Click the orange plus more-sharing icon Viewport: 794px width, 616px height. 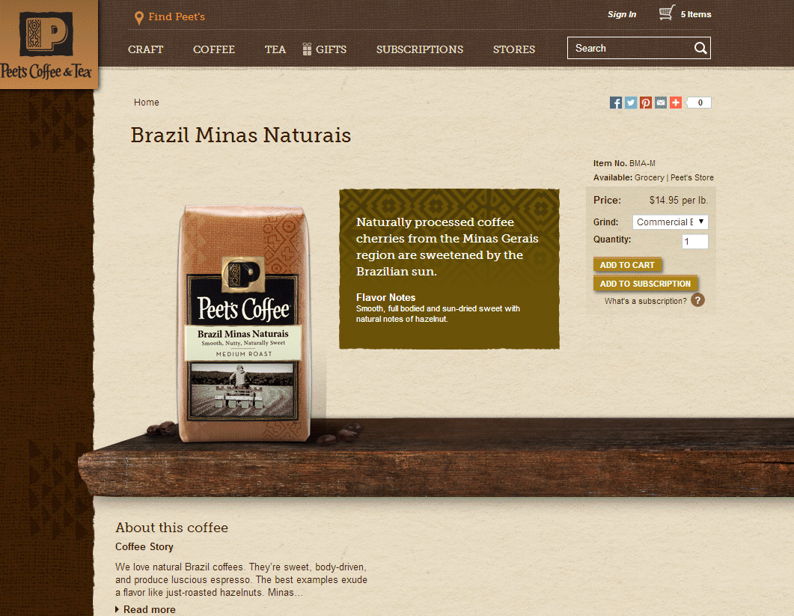676,103
